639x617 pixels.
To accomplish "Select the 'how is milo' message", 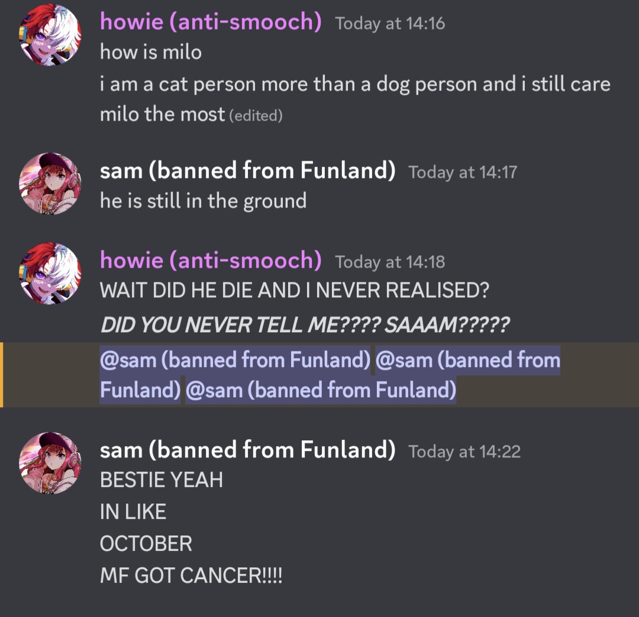I will pos(151,53).
